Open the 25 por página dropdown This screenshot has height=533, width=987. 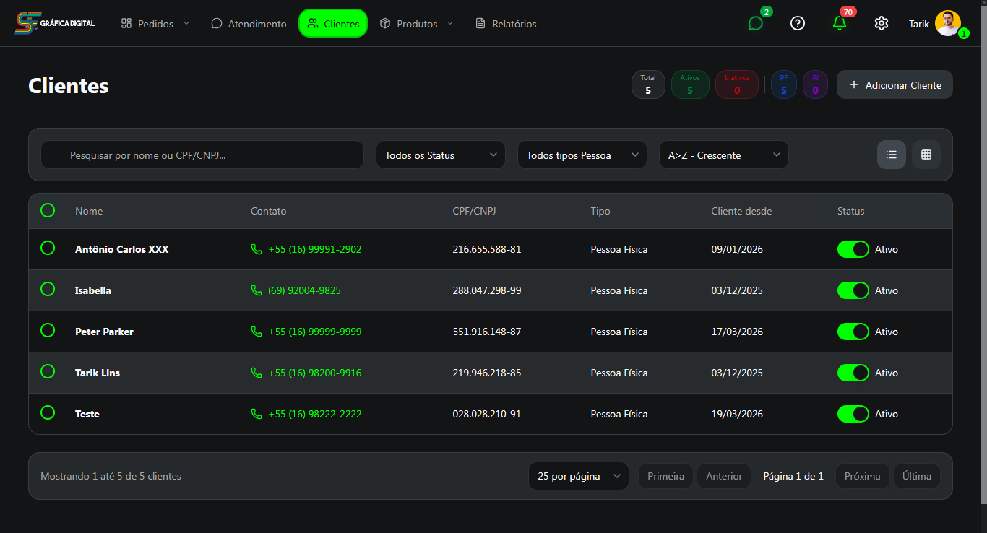click(x=578, y=476)
